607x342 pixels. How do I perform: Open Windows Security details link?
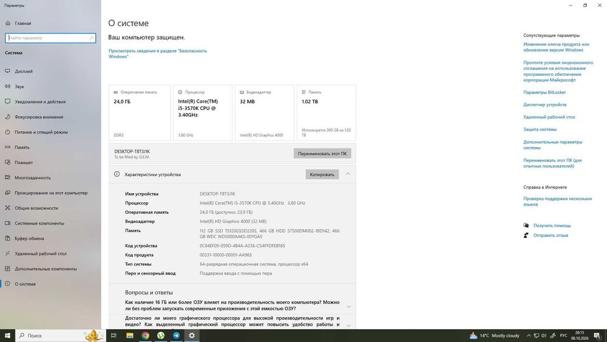158,53
